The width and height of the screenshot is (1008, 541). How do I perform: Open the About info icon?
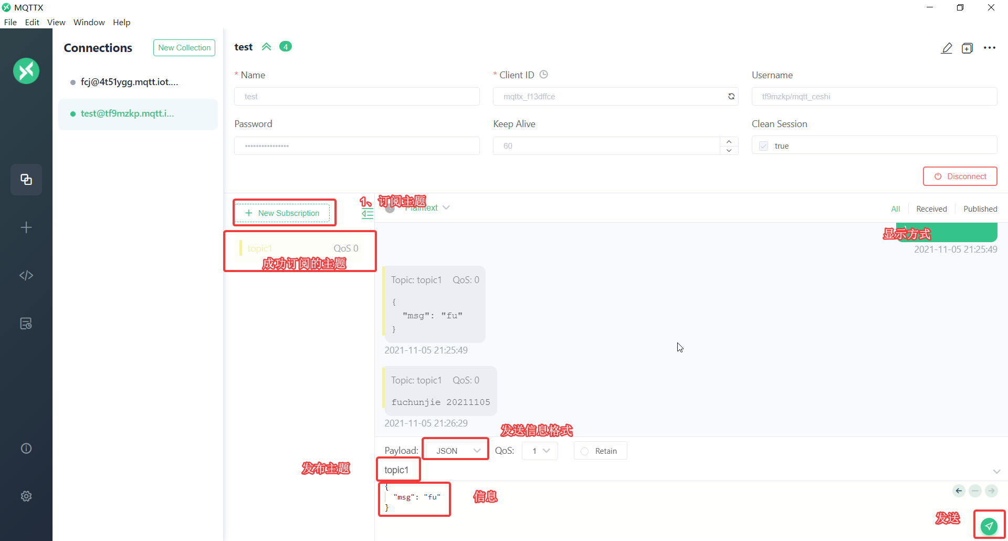tap(26, 448)
